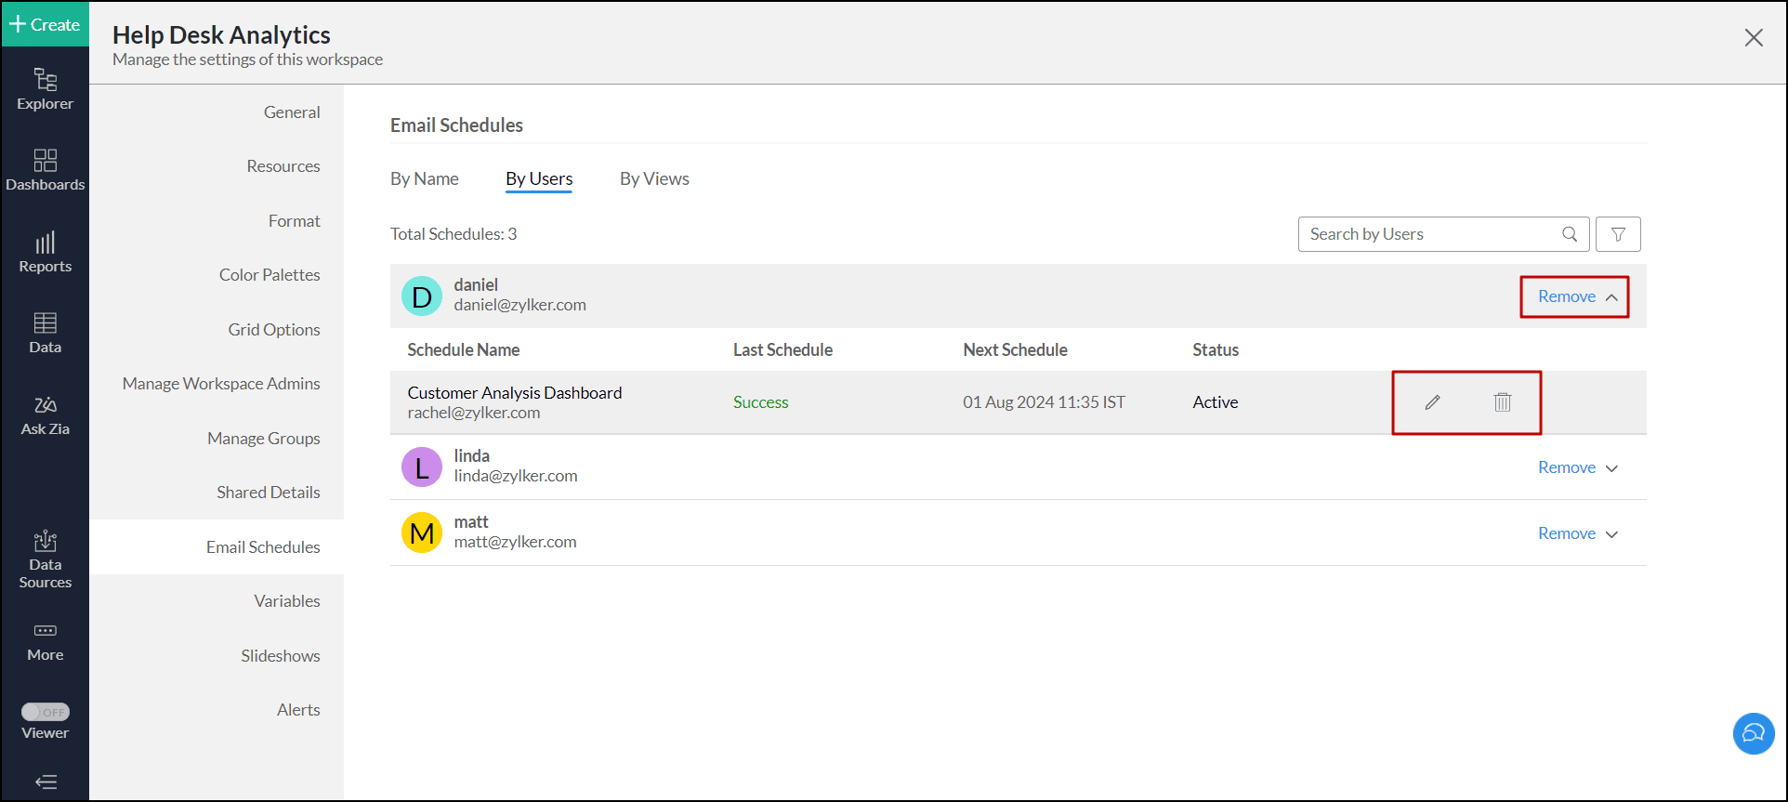
Task: Click Remove link for linda
Action: pyautogui.click(x=1566, y=467)
